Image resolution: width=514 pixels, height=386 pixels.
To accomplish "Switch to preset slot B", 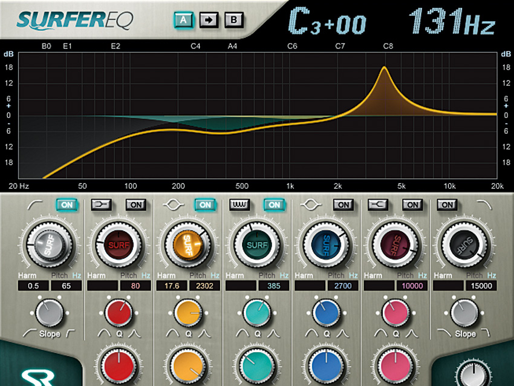I will [x=234, y=20].
